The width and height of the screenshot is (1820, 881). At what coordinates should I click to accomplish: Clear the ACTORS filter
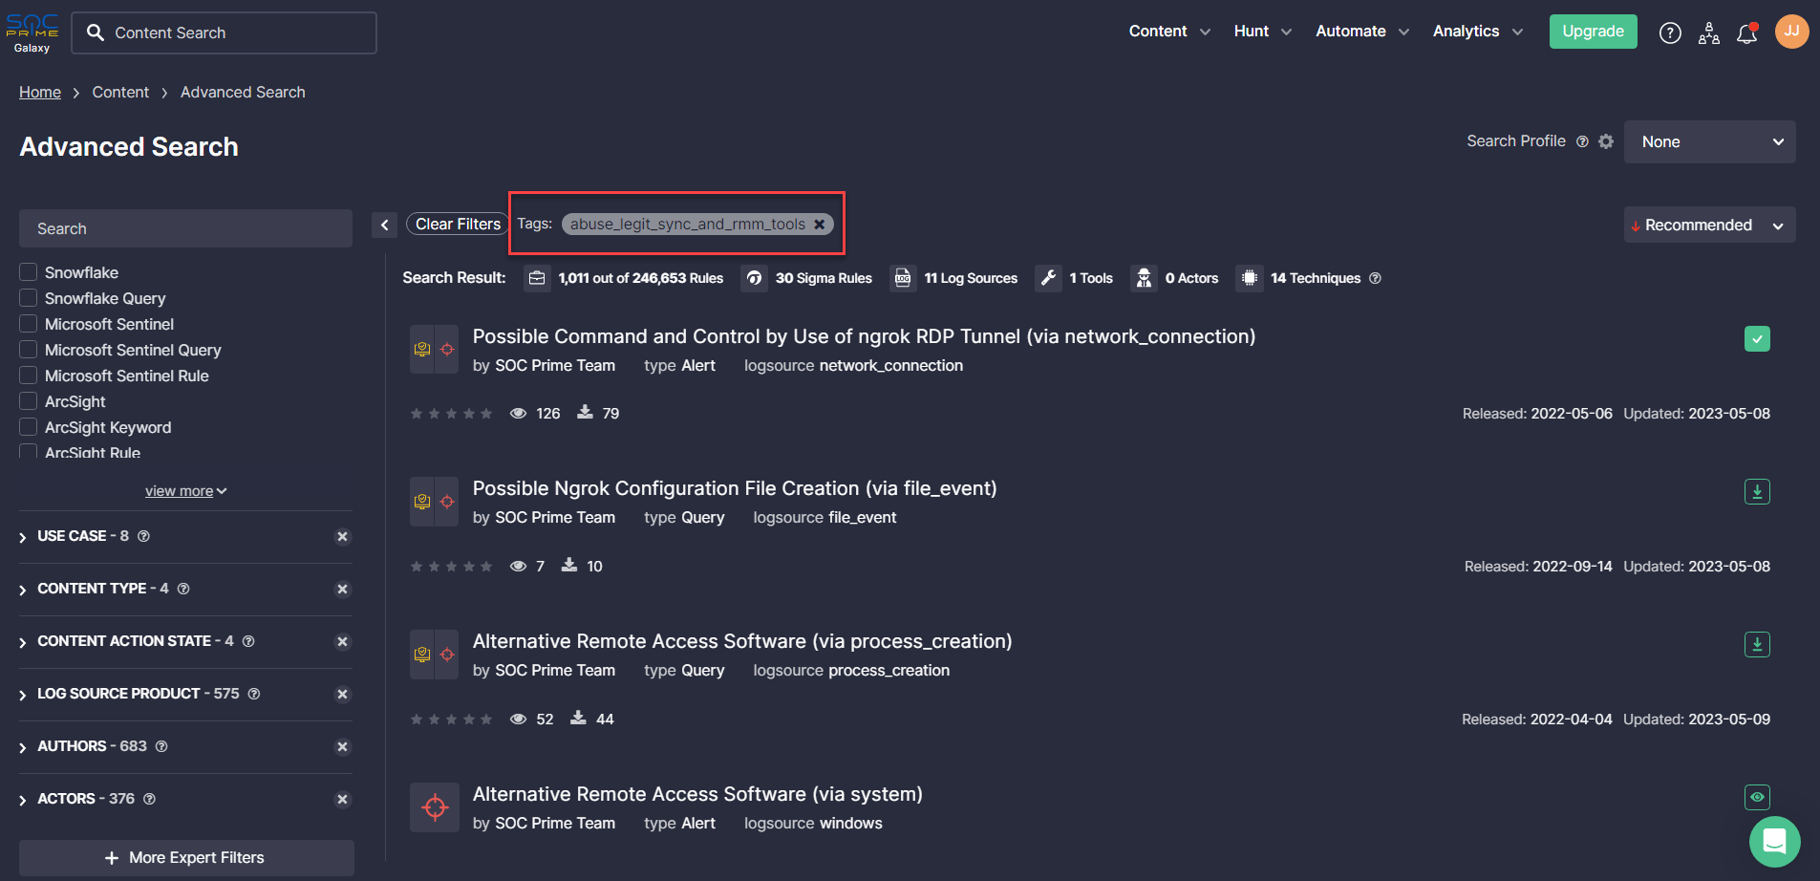[342, 800]
